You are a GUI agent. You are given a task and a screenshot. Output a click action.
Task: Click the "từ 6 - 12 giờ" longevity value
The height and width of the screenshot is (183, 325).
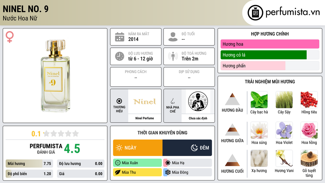(141, 59)
